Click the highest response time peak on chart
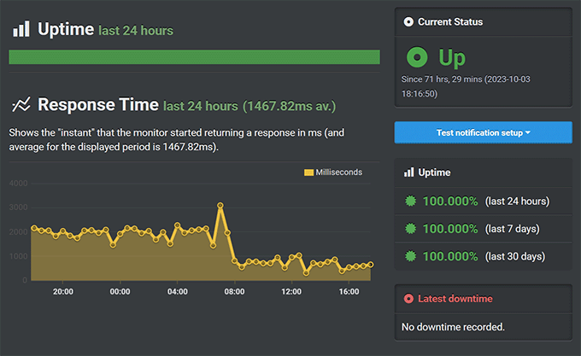Viewport: 581px width, 356px height. (x=220, y=205)
